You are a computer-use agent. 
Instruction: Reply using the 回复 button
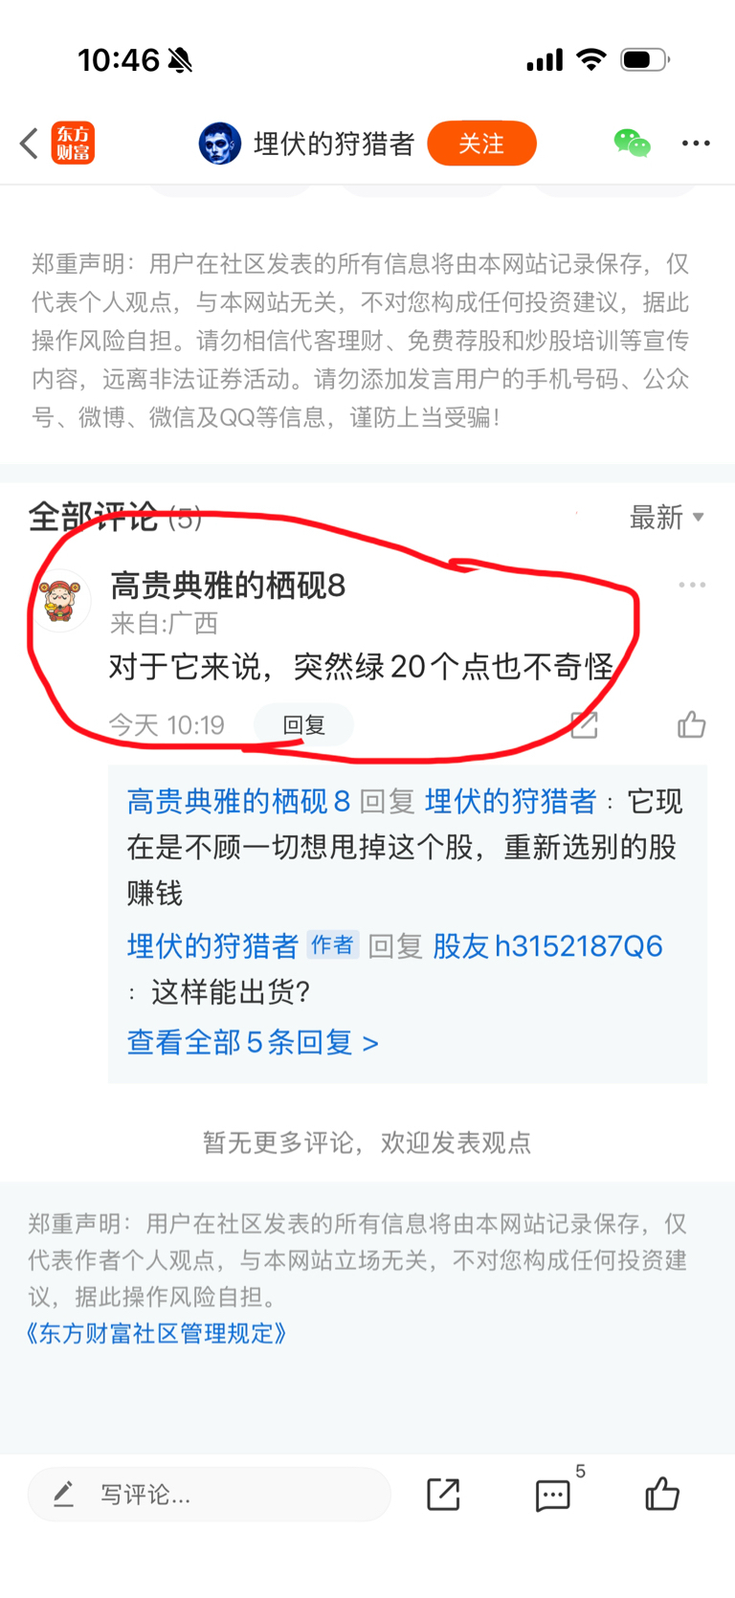point(304,725)
